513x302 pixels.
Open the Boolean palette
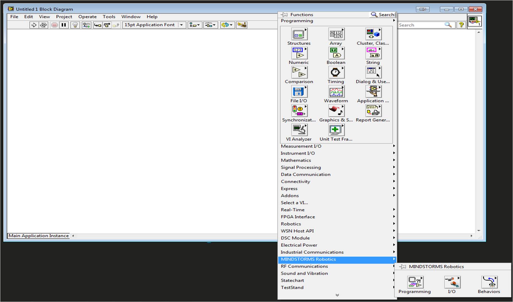point(336,53)
